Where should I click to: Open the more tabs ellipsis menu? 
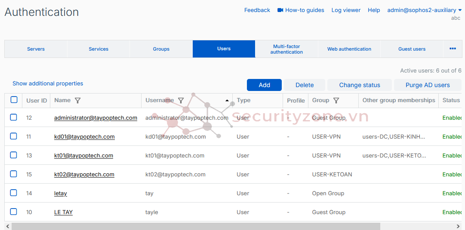pos(453,49)
